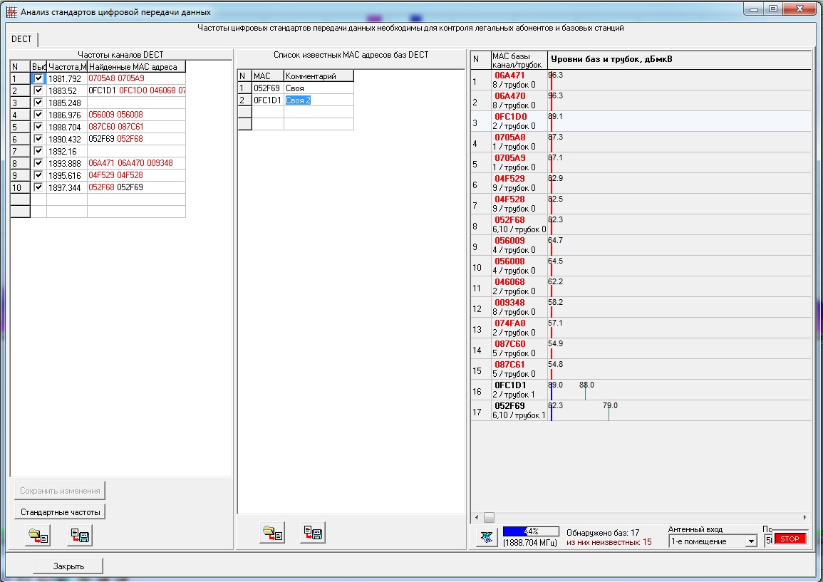Save known MAC address list icon
The width and height of the screenshot is (823, 582).
[x=313, y=533]
